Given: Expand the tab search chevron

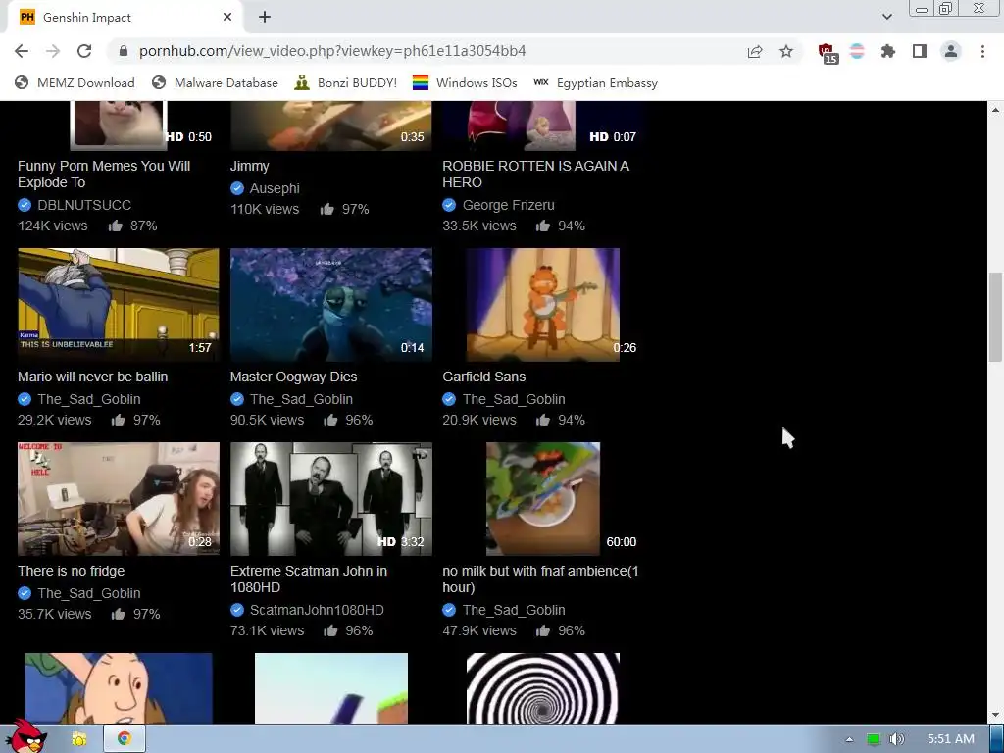Looking at the screenshot, I should (886, 17).
